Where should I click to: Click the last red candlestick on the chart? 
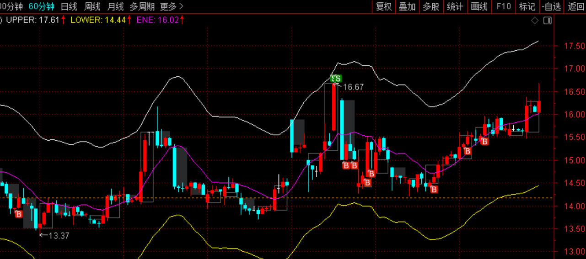click(539, 106)
